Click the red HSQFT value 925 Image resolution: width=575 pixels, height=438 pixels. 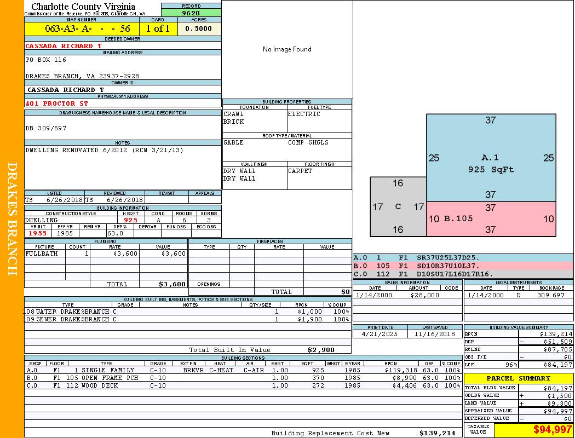click(130, 220)
